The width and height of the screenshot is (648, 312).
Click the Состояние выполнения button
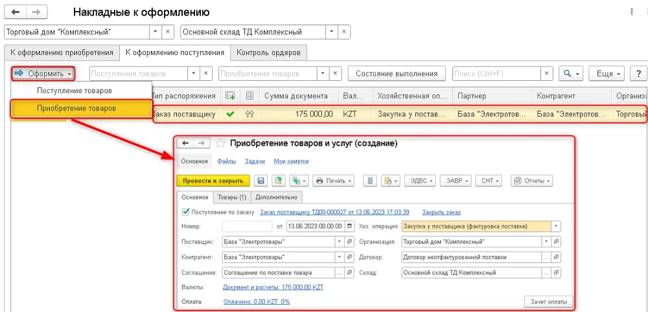[x=397, y=73]
